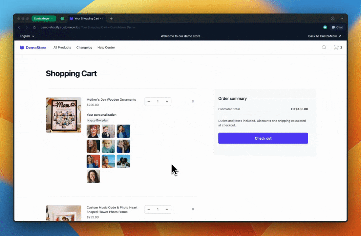This screenshot has height=236, width=361.
Task: Open the browser downloads icon
Action: 332,19
